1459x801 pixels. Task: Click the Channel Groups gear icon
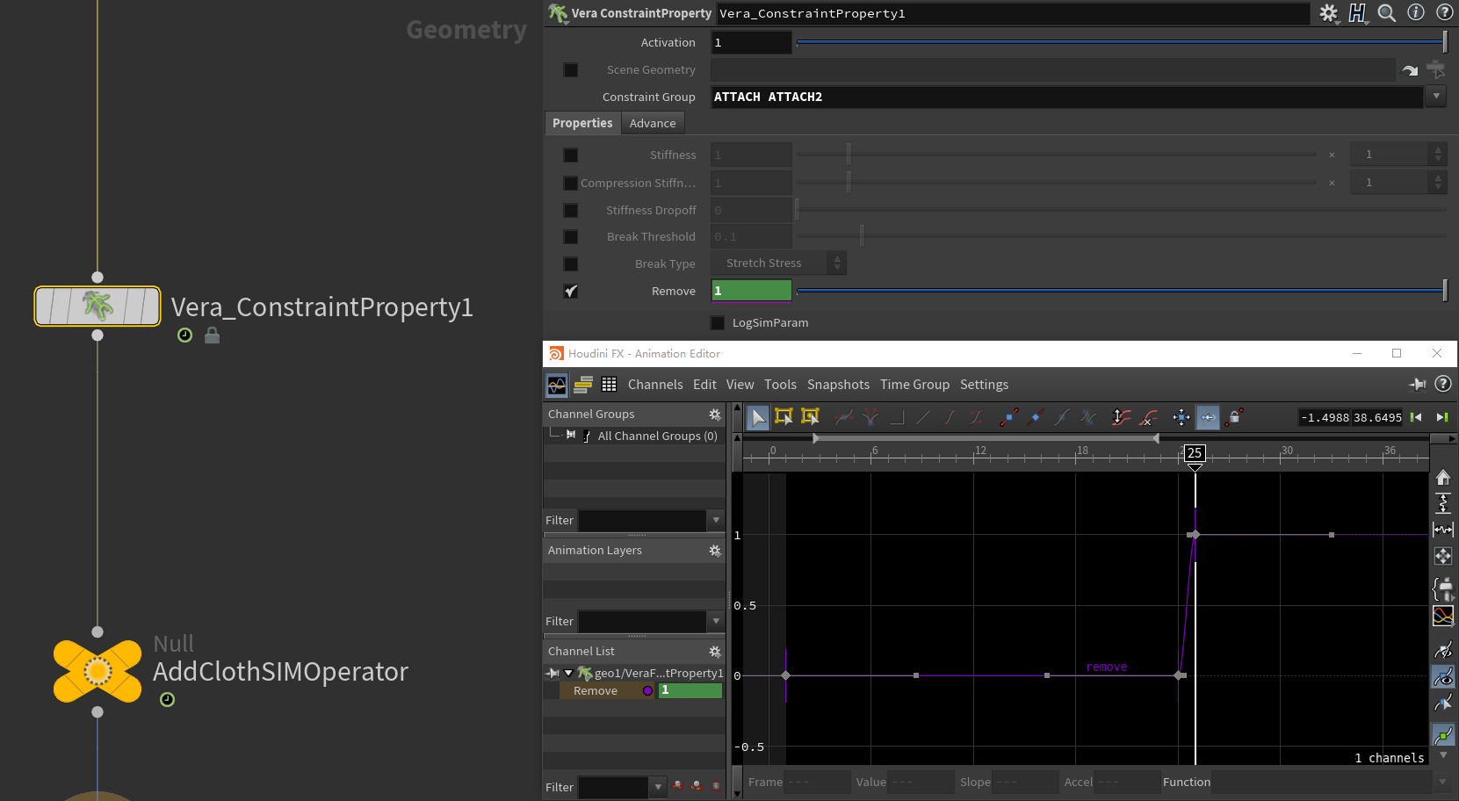tap(715, 415)
